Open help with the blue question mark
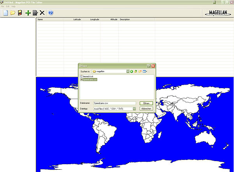 [x=51, y=13]
